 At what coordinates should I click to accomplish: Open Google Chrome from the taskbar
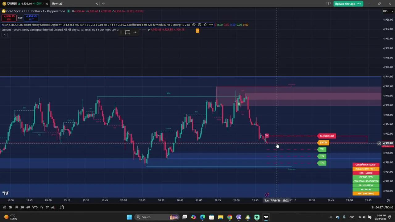[230, 217]
